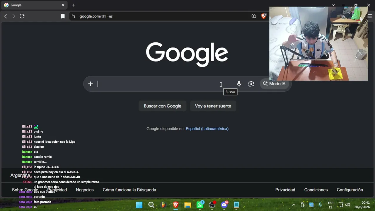Click the Google logo
375x211 pixels.
187,55
